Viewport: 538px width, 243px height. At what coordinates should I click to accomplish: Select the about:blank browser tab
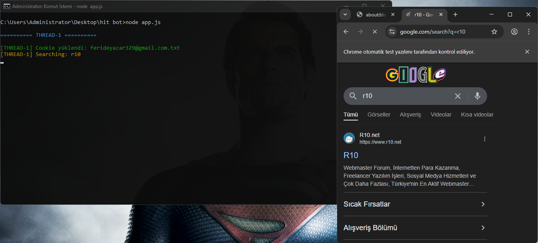click(372, 14)
